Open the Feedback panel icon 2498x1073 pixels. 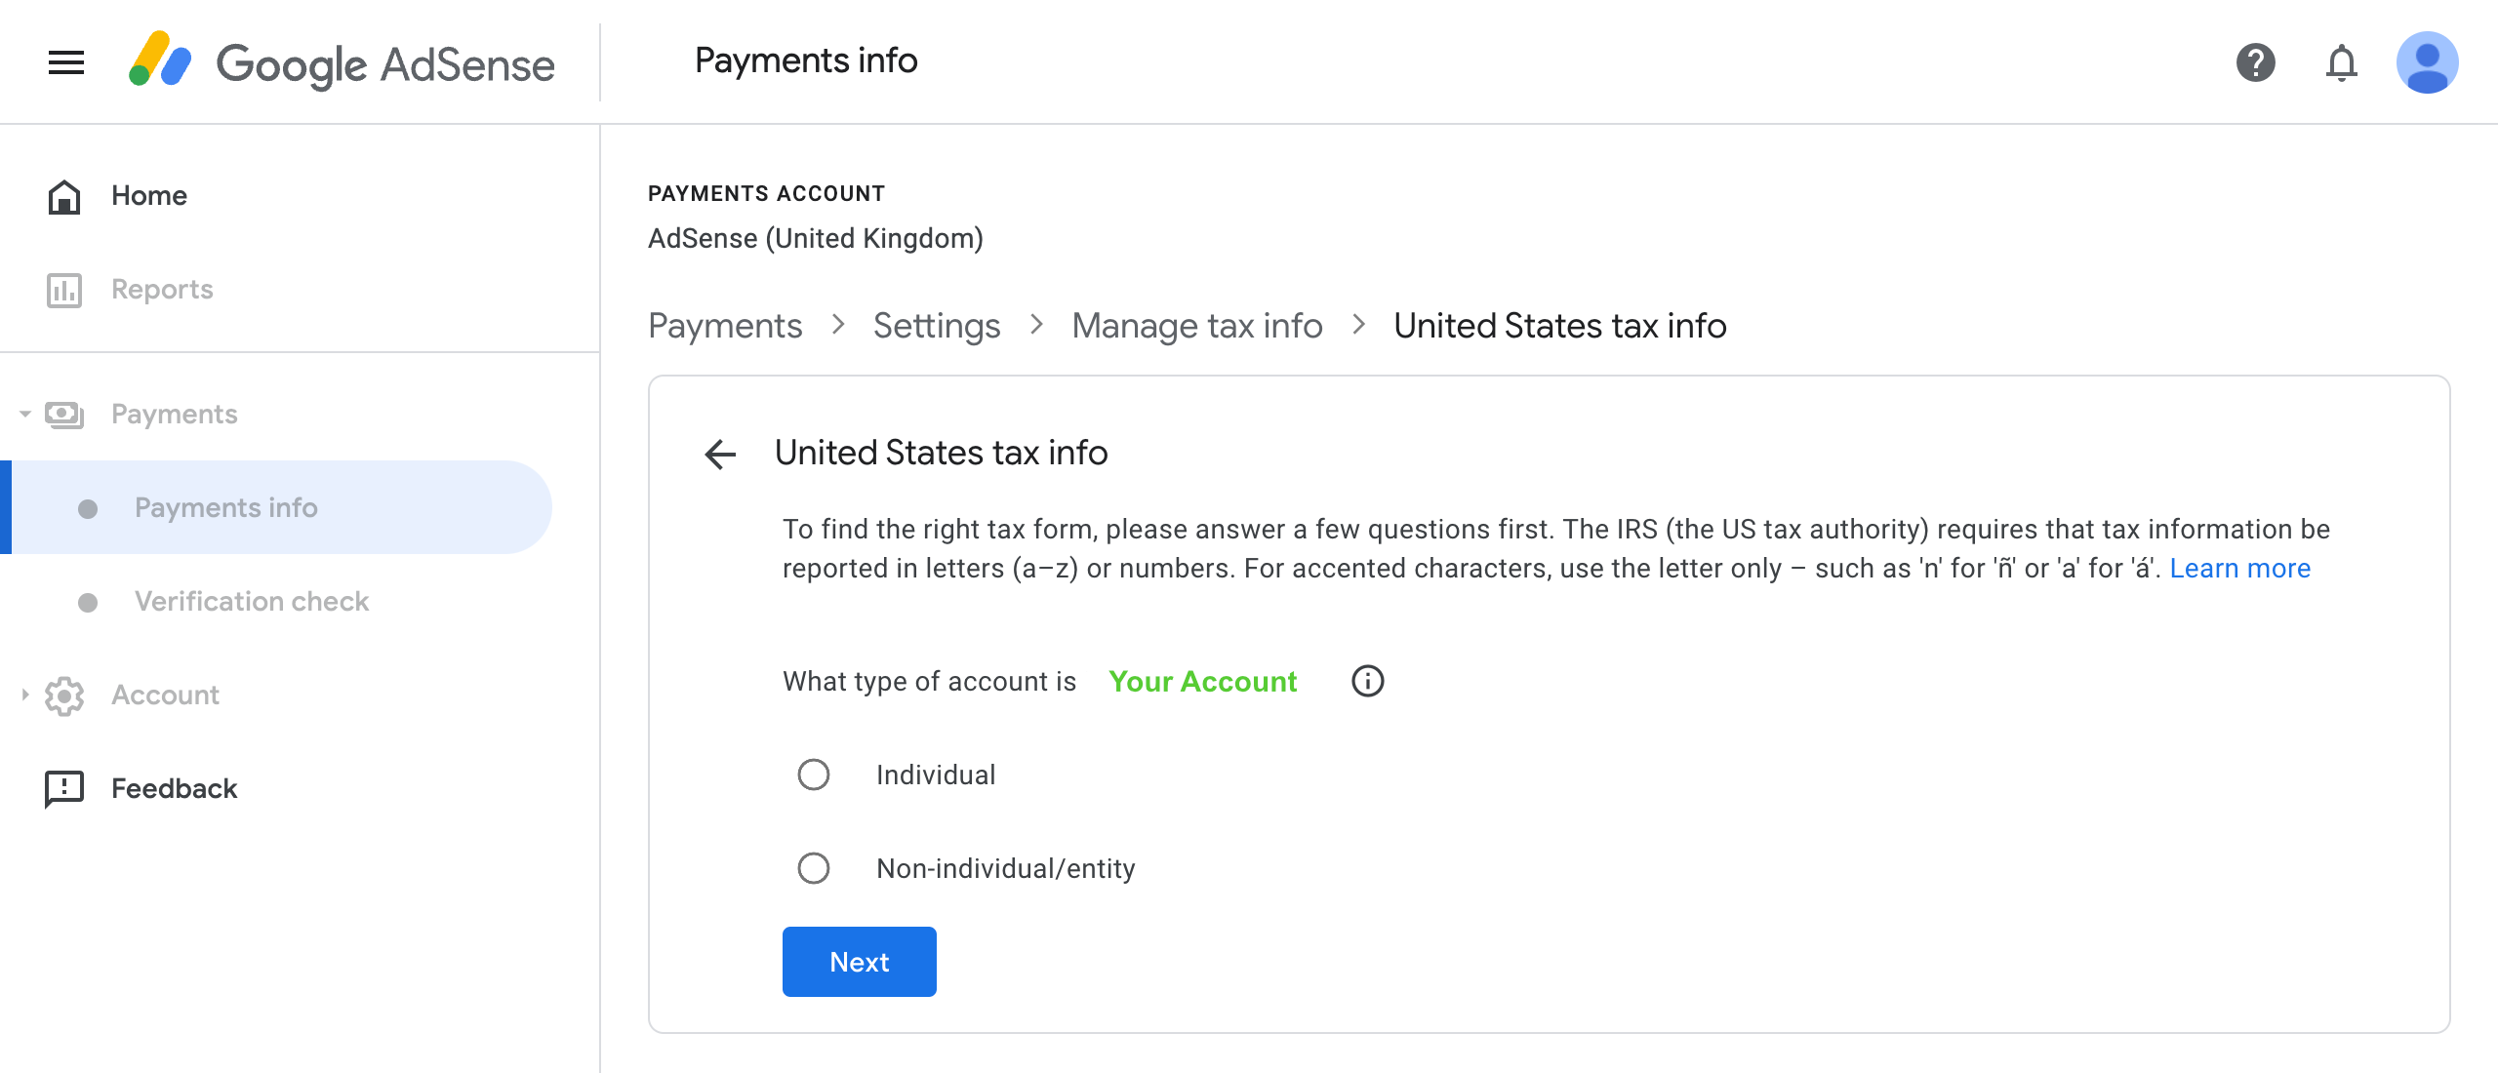[x=63, y=788]
